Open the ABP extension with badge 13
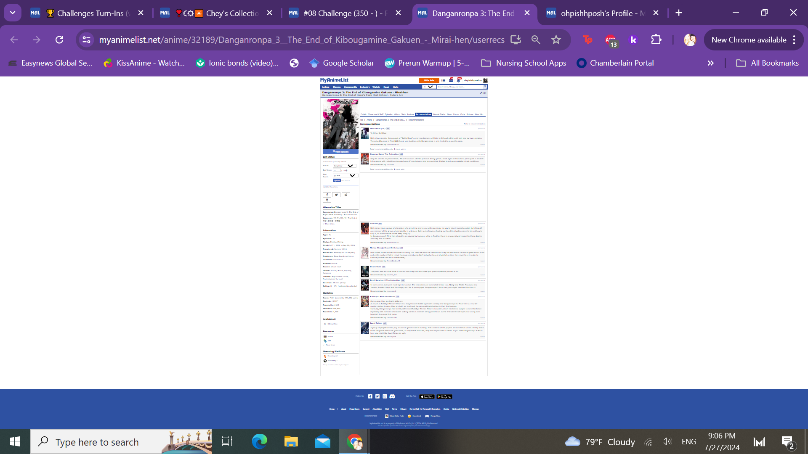Screen dimensions: 808x454 611,40
